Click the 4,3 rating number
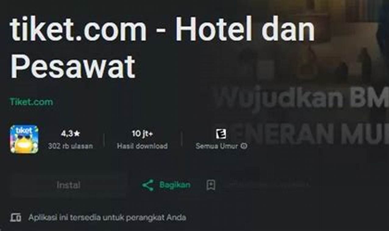The image size is (389, 231). point(67,133)
